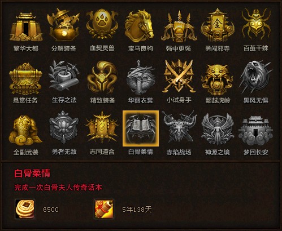Image resolution: width=282 pixels, height=231 pixels.
Task: Click the 翻越虎岭 tiger head icon
Action: coord(217,79)
